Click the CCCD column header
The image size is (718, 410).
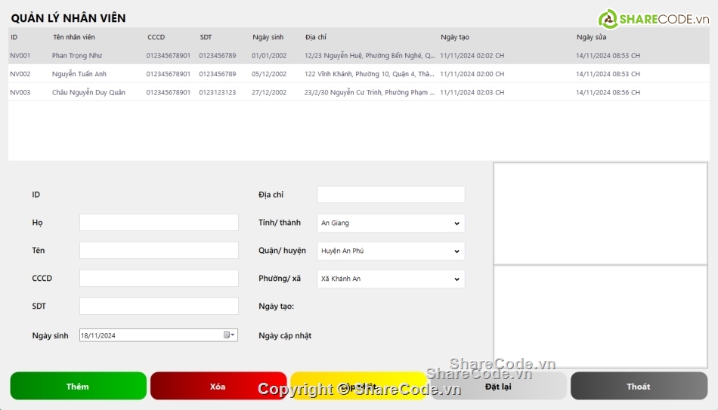coord(156,37)
